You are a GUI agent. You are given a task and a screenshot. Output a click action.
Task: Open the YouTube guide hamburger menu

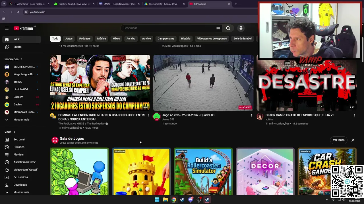tap(7, 28)
